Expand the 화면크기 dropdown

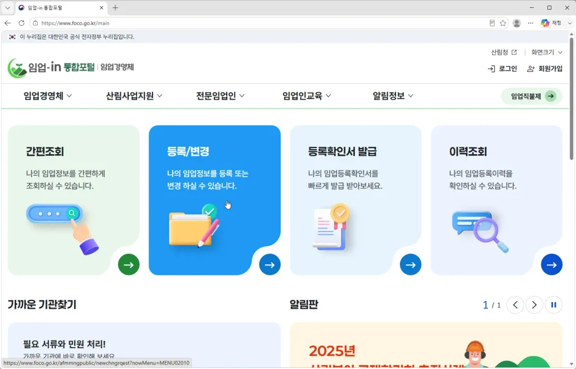point(547,52)
